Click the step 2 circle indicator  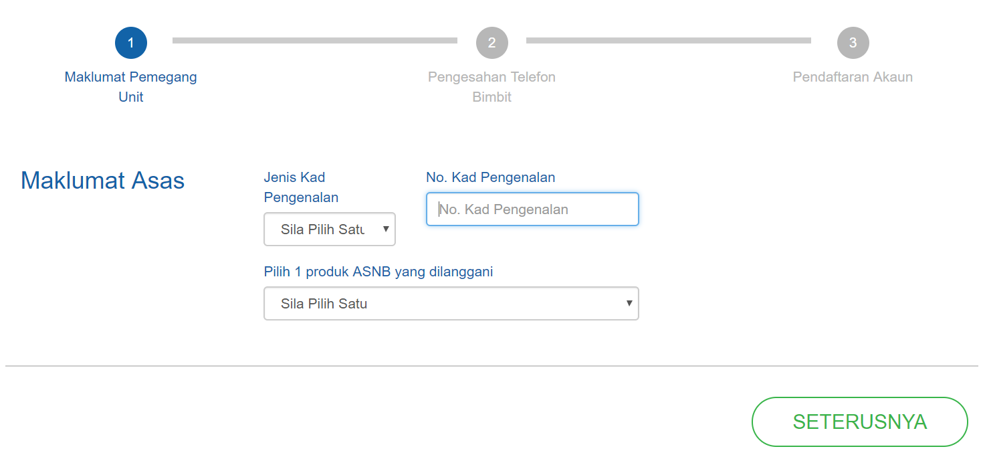coord(492,43)
